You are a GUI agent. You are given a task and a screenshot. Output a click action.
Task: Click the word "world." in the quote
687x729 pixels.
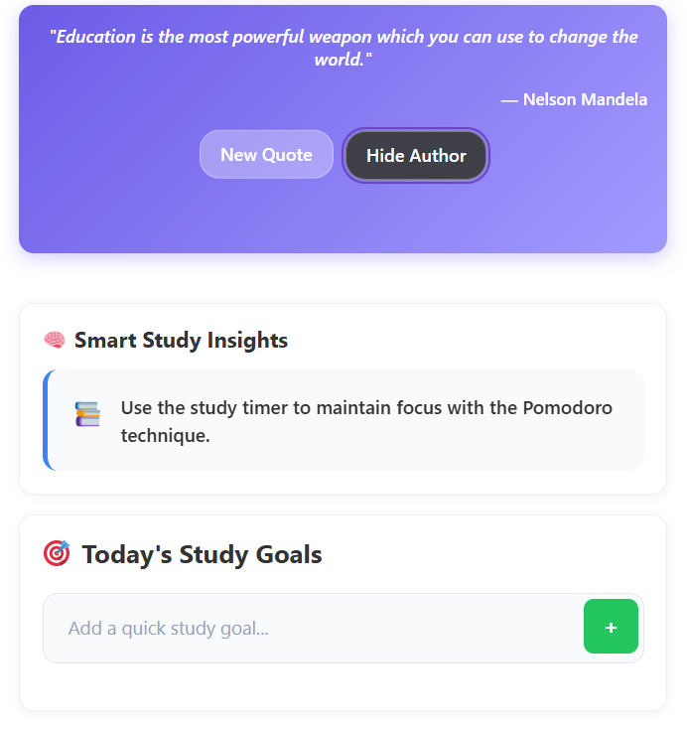(x=343, y=60)
